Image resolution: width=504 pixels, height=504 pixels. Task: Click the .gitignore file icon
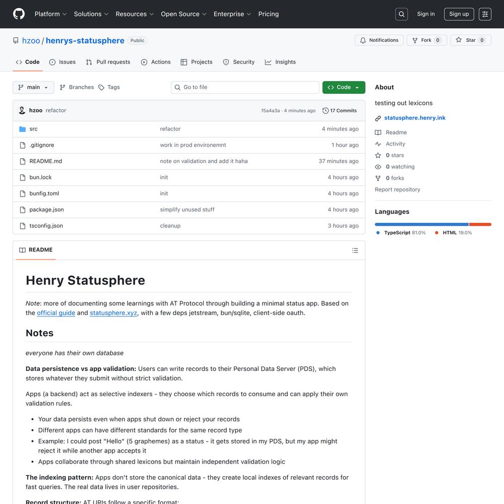[x=23, y=145]
